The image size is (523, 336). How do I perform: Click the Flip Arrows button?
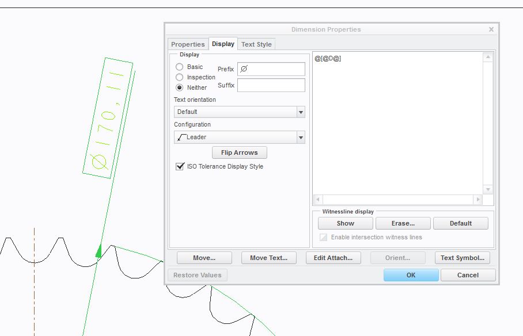240,152
